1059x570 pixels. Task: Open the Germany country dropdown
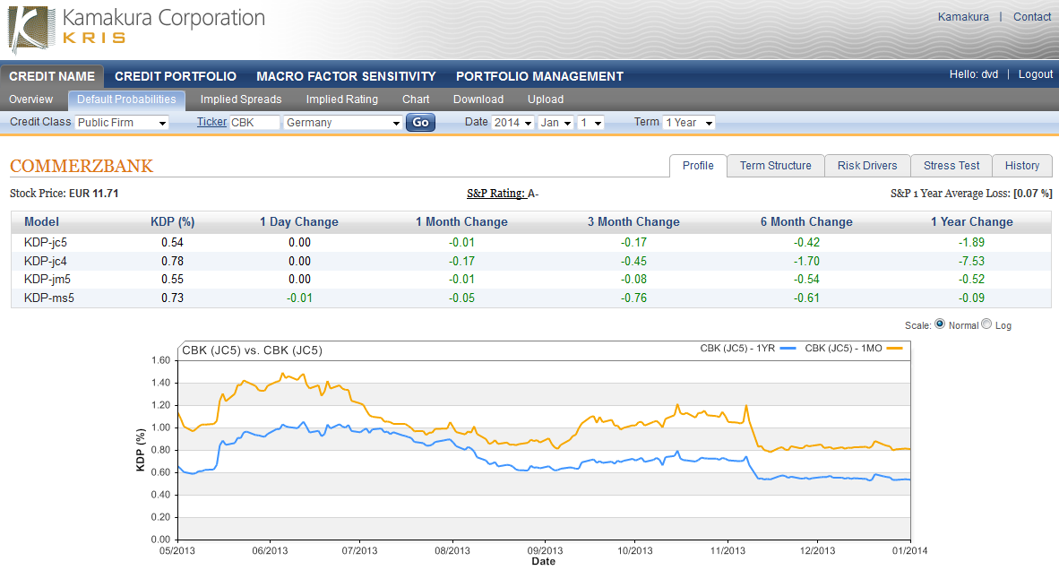pyautogui.click(x=343, y=122)
